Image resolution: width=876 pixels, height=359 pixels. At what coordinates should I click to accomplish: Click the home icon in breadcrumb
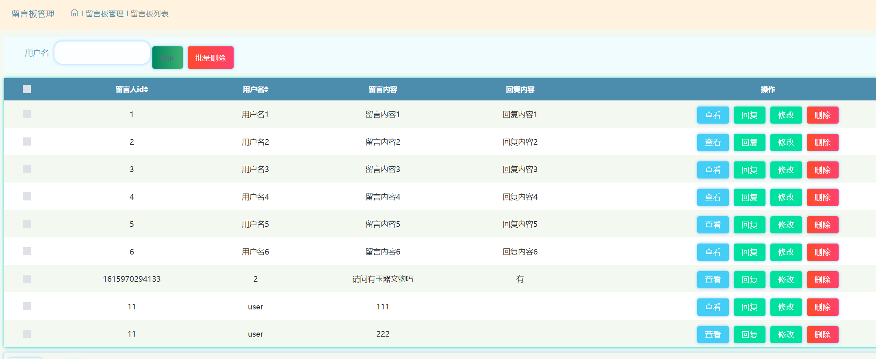[x=74, y=13]
